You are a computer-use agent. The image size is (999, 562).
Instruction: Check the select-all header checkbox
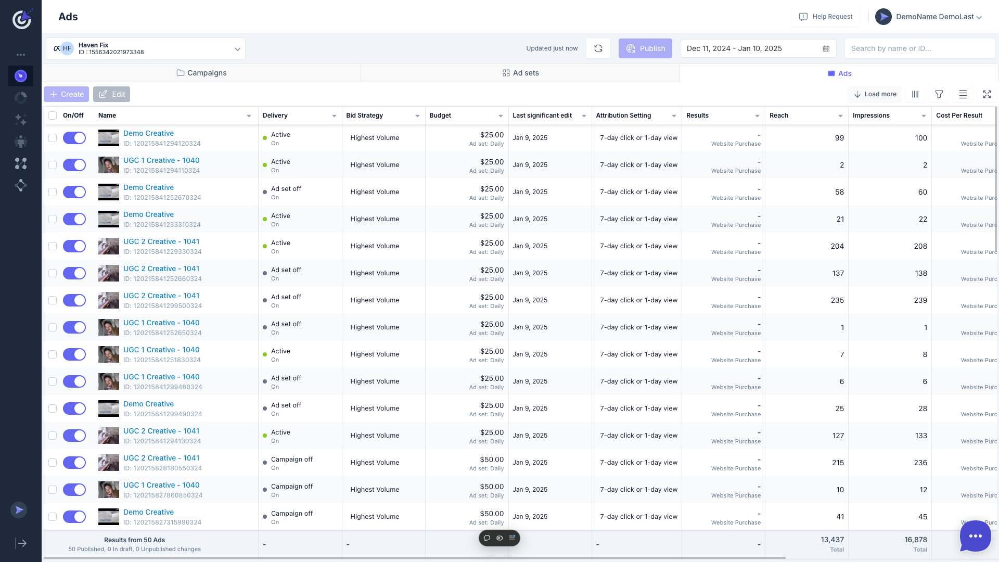(53, 116)
